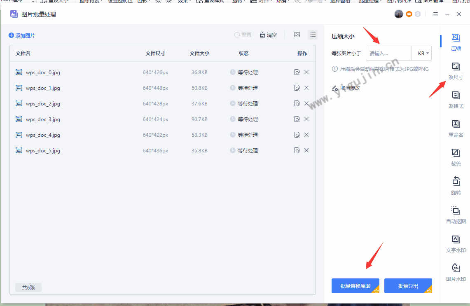470x306 pixels.
Task: Preview wps_doc_2.jpg with its magnifier icon
Action: coord(297,103)
